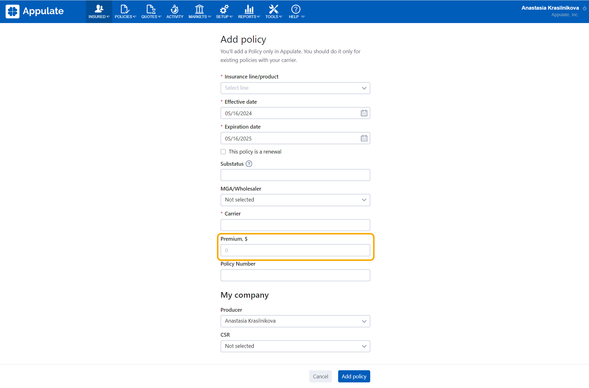Click the Substatus help question icon
Image resolution: width=589 pixels, height=388 pixels.
pyautogui.click(x=249, y=164)
